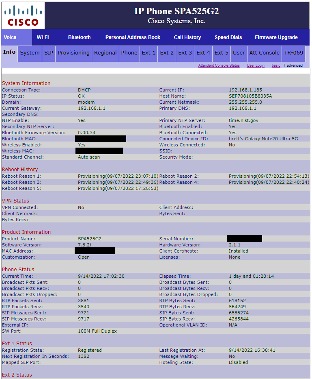Click host name SEP708105B8035A
The height and width of the screenshot is (379, 312).
point(250,96)
